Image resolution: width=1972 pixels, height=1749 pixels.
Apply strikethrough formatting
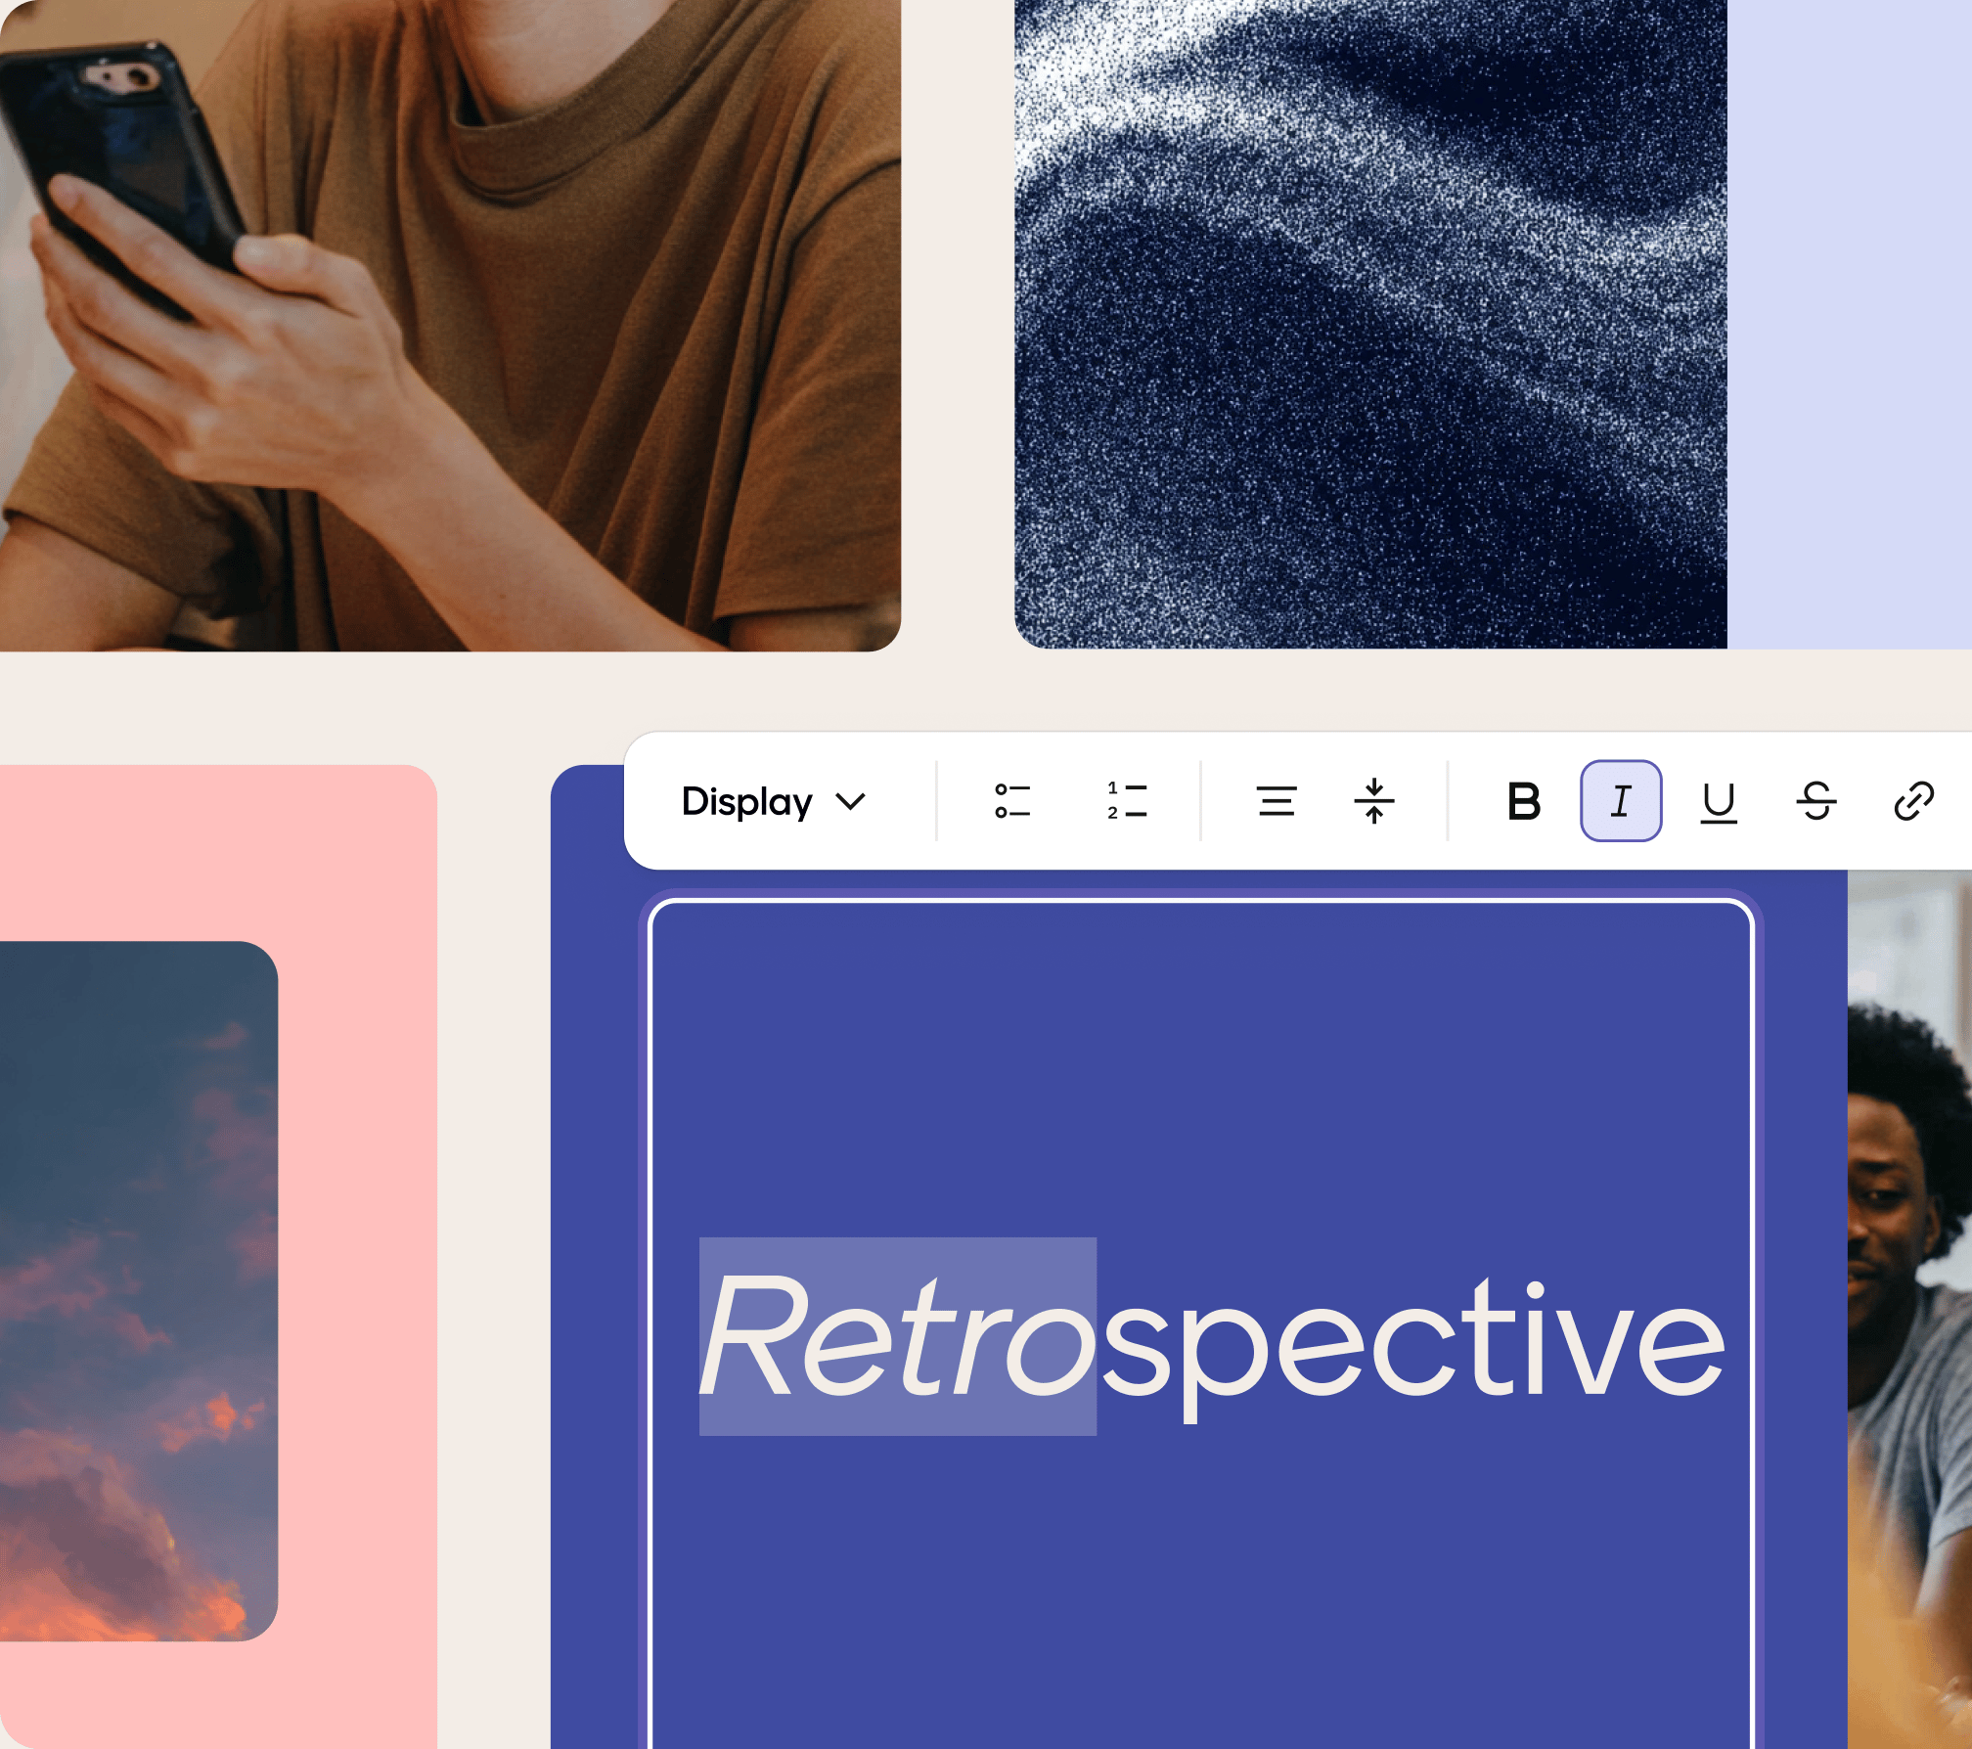[1816, 802]
